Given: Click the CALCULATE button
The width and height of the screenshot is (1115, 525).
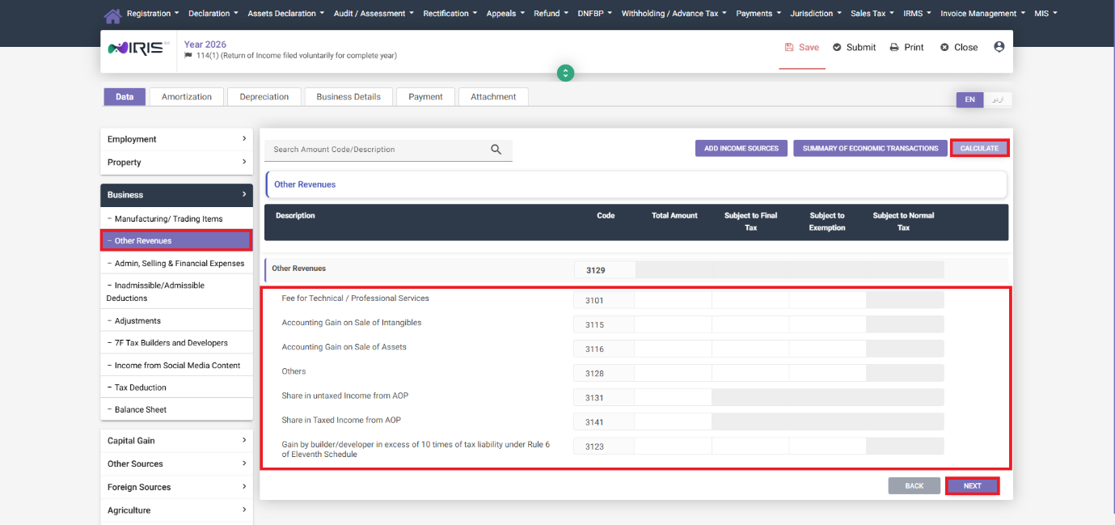Looking at the screenshot, I should pyautogui.click(x=980, y=149).
